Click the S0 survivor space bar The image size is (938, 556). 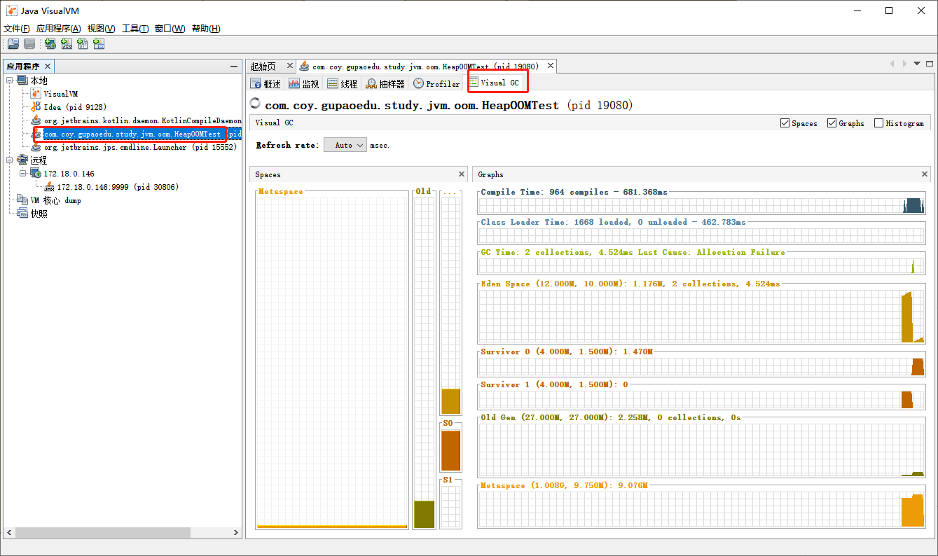[450, 450]
